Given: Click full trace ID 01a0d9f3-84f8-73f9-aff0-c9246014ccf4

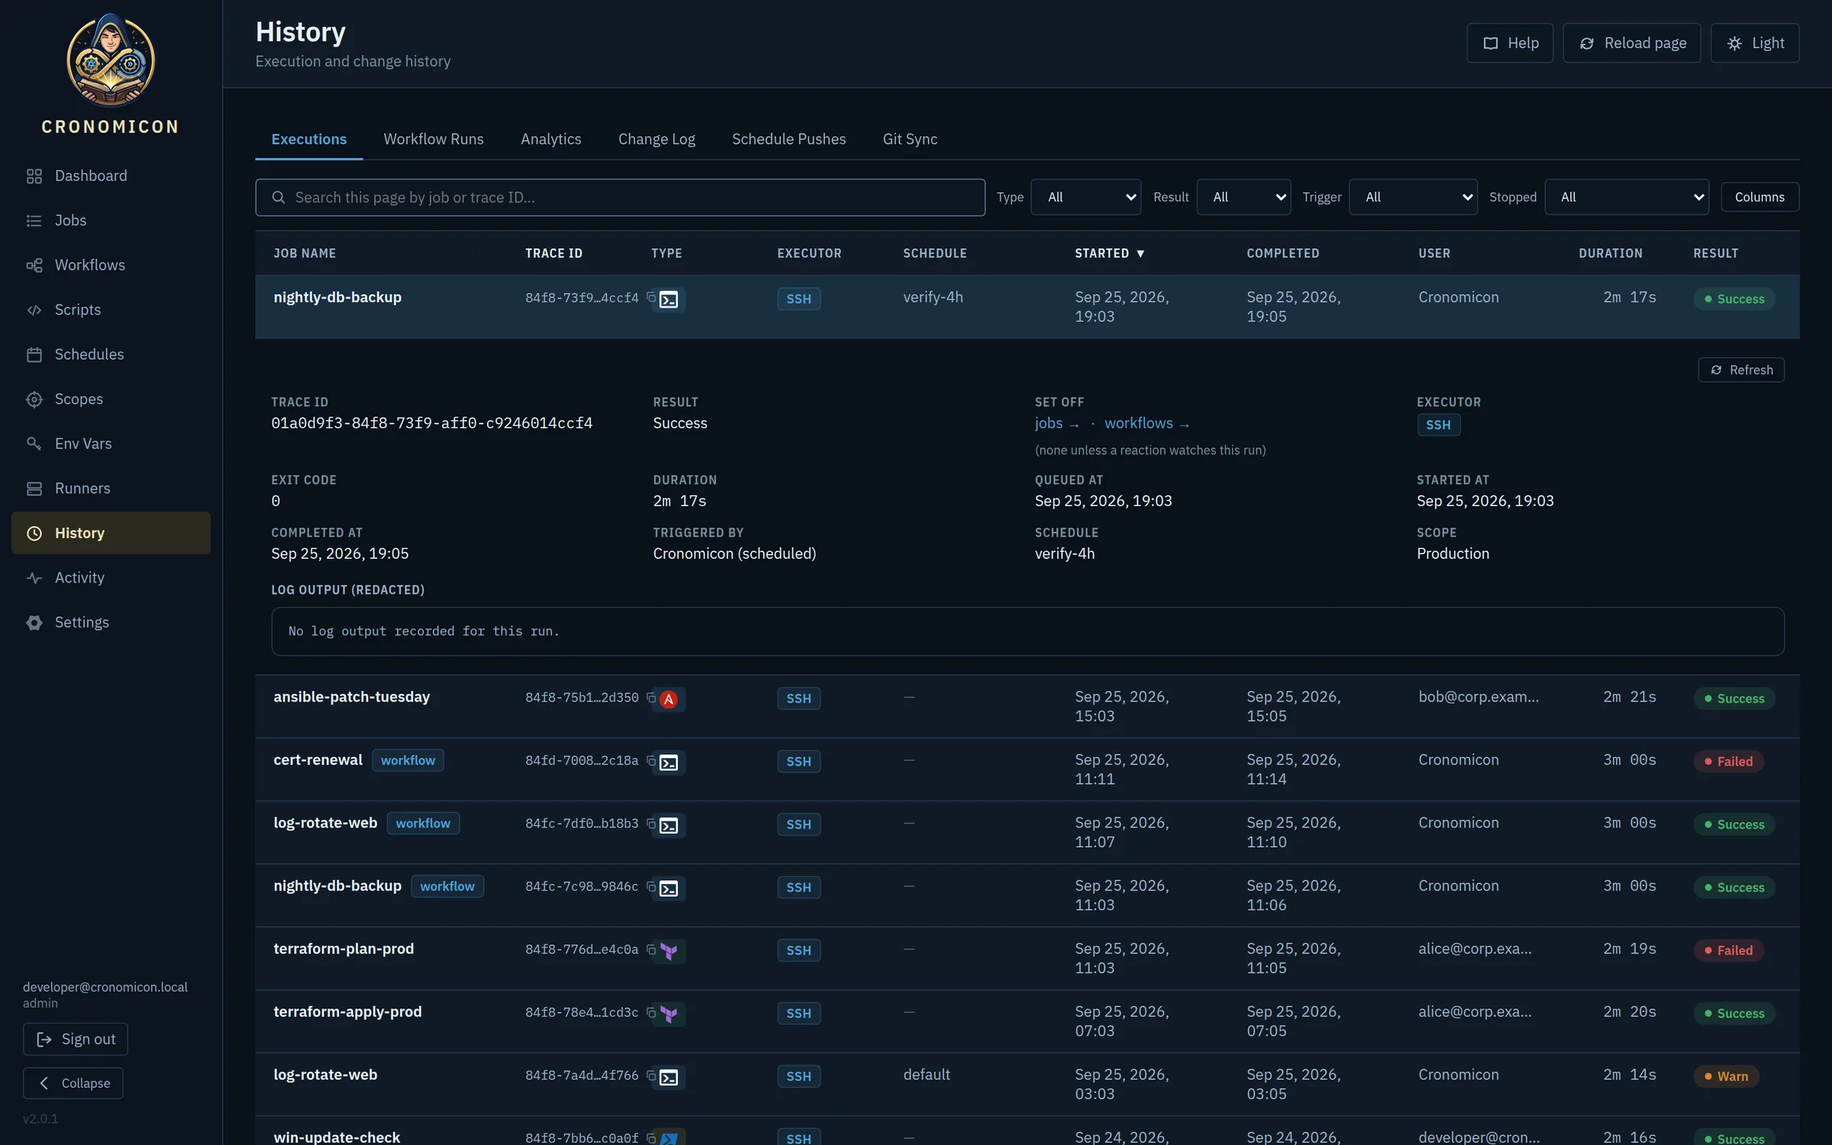Looking at the screenshot, I should [432, 423].
